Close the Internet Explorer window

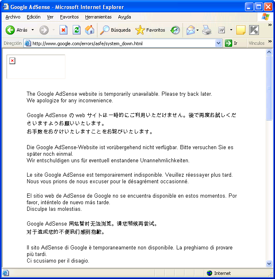pyautogui.click(x=268, y=7)
